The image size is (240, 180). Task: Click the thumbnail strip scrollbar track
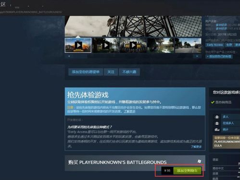point(133,56)
